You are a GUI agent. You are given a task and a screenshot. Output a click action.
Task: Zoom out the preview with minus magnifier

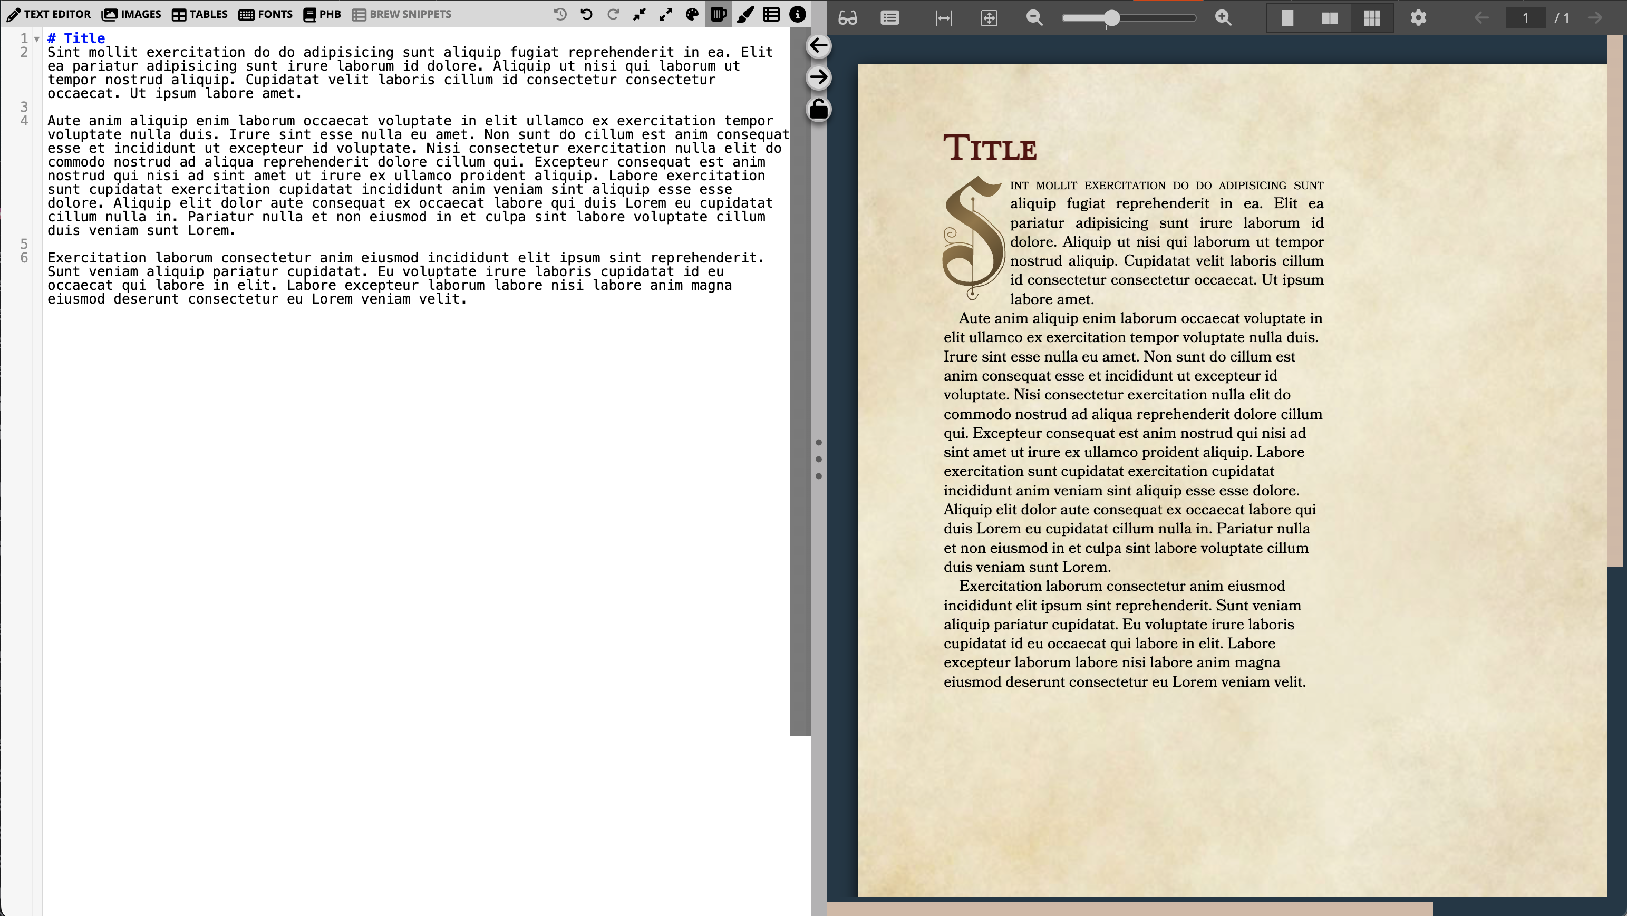click(1034, 18)
